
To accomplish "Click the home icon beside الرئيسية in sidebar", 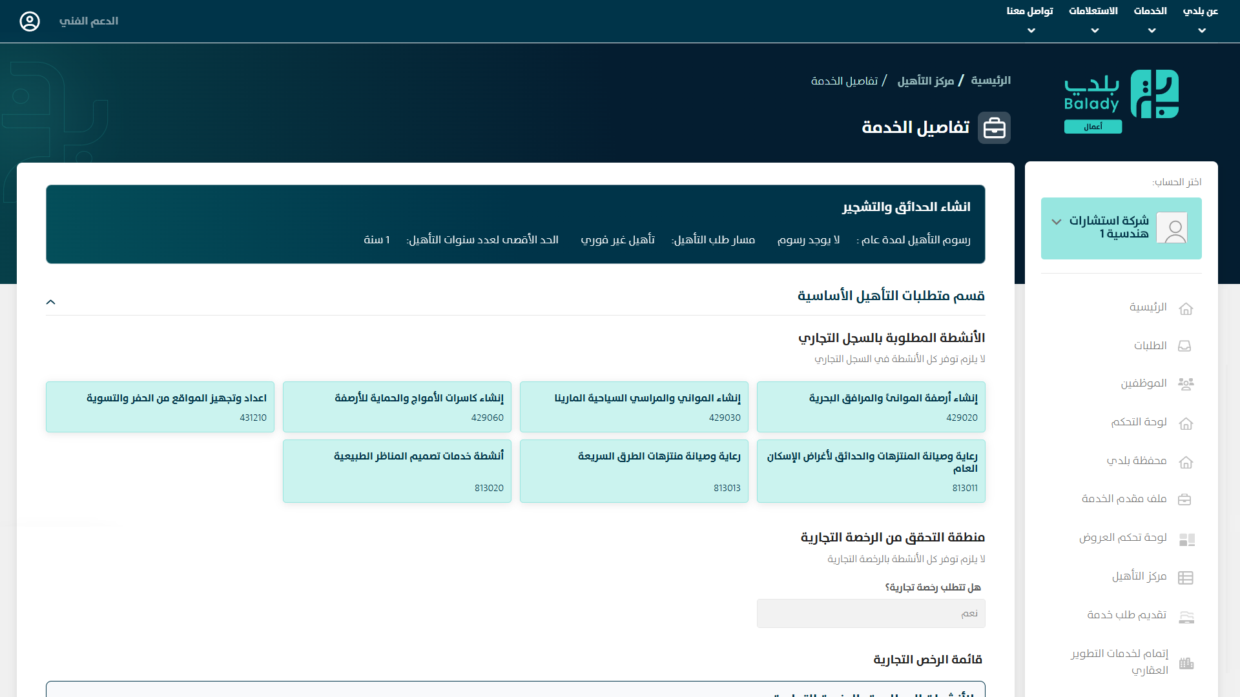I will [x=1186, y=308].
